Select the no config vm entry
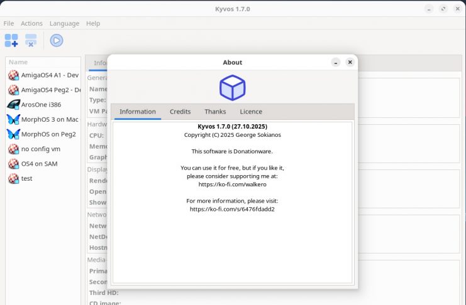The width and height of the screenshot is (466, 305). pyautogui.click(x=43, y=149)
